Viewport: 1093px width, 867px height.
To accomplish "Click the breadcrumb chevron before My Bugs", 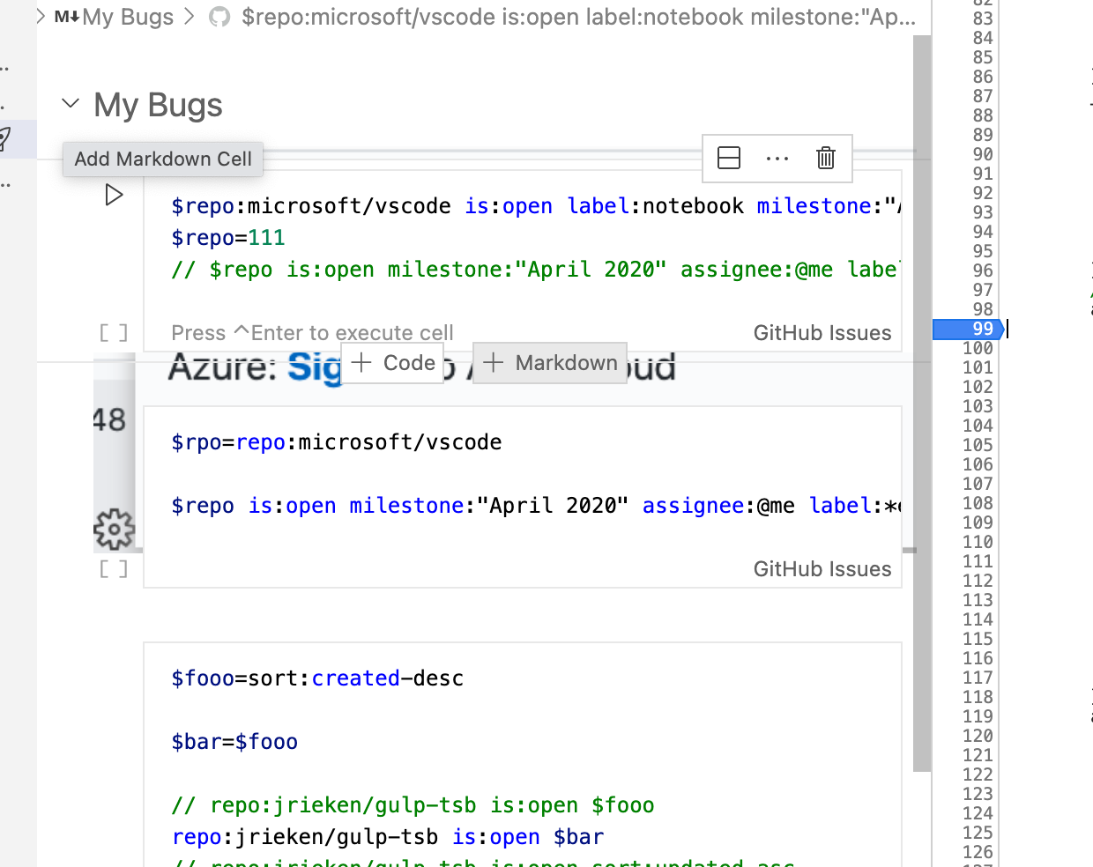I will pyautogui.click(x=41, y=16).
